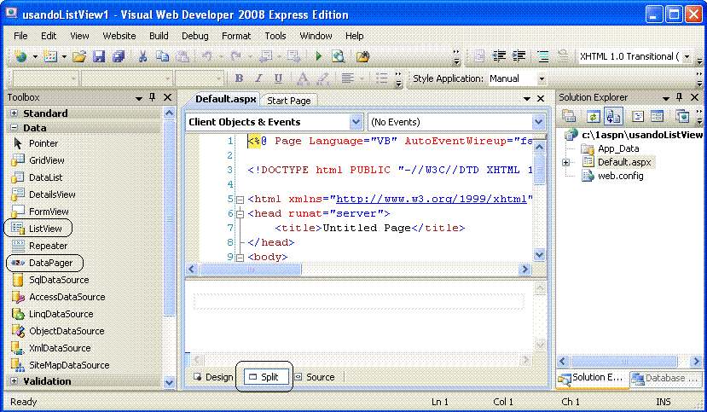Toggle Italic formatting button
707x412 pixels.
tap(258, 78)
